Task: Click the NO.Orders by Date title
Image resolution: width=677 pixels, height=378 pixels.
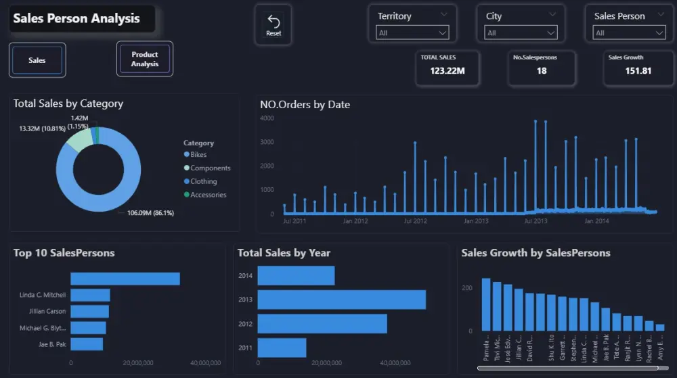Action: click(x=305, y=105)
